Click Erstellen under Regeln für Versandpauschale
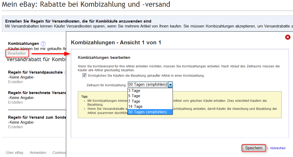The image size is (293, 157). pyautogui.click(x=15, y=82)
